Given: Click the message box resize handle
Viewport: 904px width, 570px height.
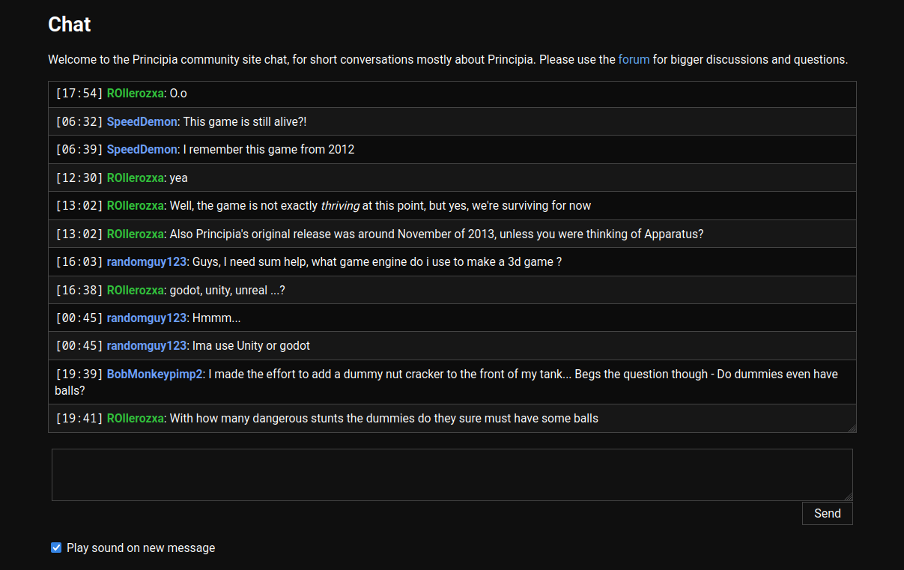Looking at the screenshot, I should tap(848, 496).
